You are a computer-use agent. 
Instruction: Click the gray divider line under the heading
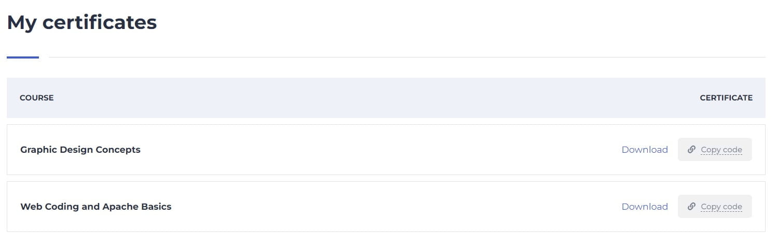click(405, 57)
